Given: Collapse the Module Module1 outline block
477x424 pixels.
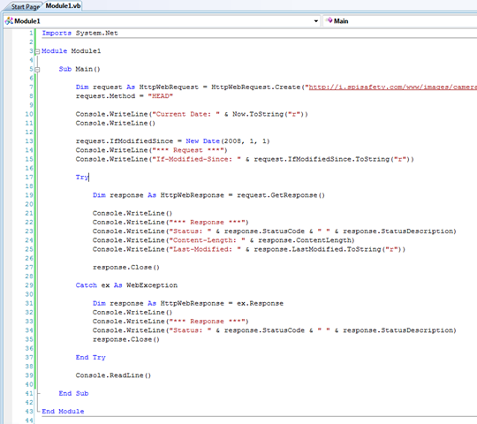Looking at the screenshot, I should 37,51.
